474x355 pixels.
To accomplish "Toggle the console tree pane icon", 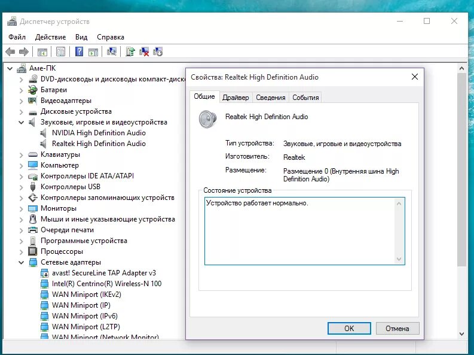I will (x=42, y=51).
